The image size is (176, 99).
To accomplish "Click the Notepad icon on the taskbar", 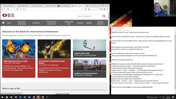I will click(x=34, y=97).
